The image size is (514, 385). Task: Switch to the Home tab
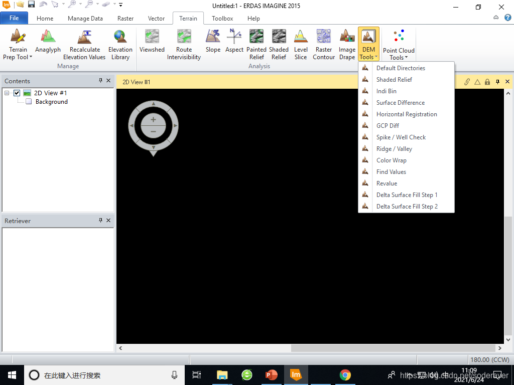pyautogui.click(x=45, y=19)
